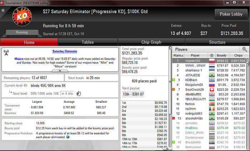Click the Estonia flag beside sharkaroo 1

pos(212,70)
